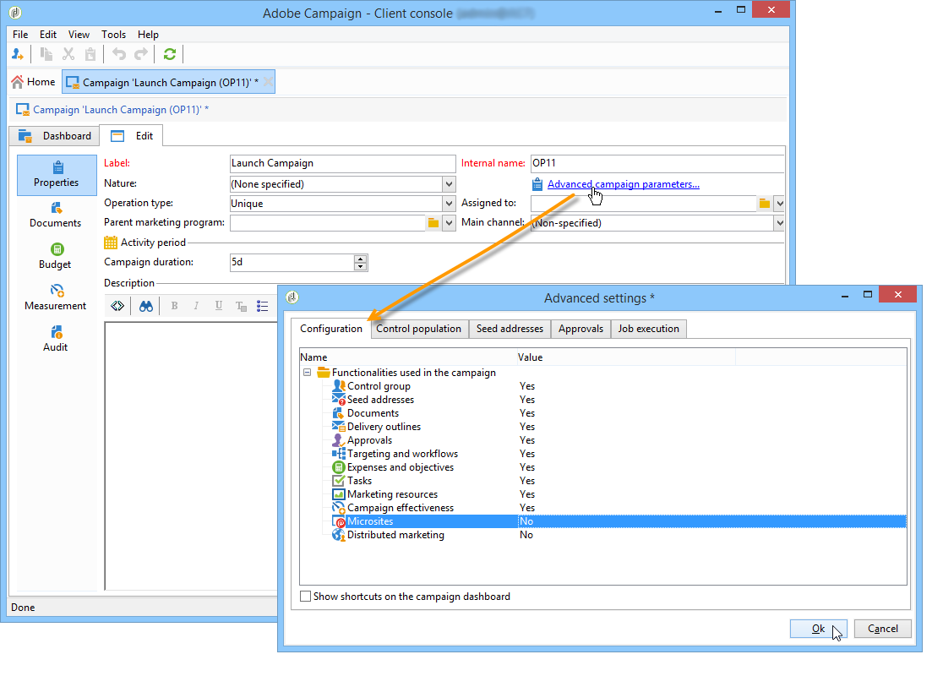Open the Edit menu
943x676 pixels.
click(48, 35)
